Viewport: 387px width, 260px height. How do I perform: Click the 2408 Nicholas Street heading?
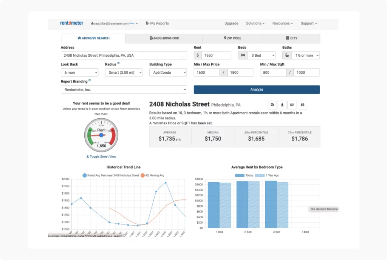point(179,104)
